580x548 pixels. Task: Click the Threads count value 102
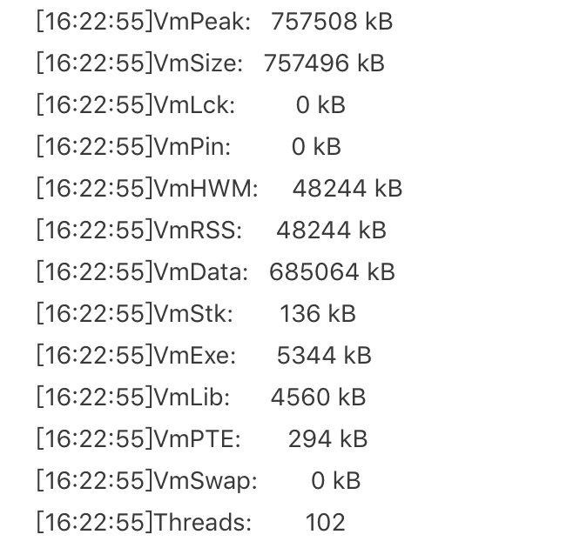tap(325, 522)
